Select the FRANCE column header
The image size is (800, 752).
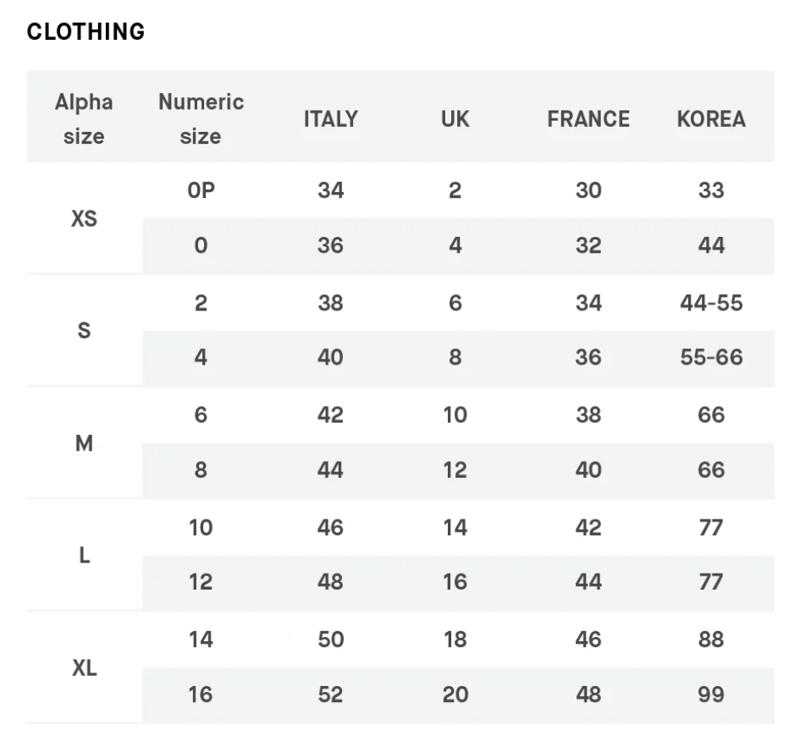click(588, 119)
